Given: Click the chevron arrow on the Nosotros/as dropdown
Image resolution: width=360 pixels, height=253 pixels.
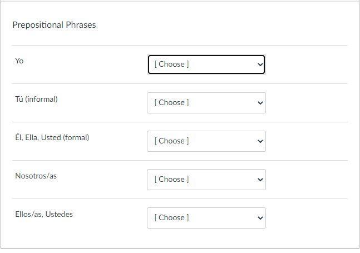Looking at the screenshot, I should (x=260, y=180).
